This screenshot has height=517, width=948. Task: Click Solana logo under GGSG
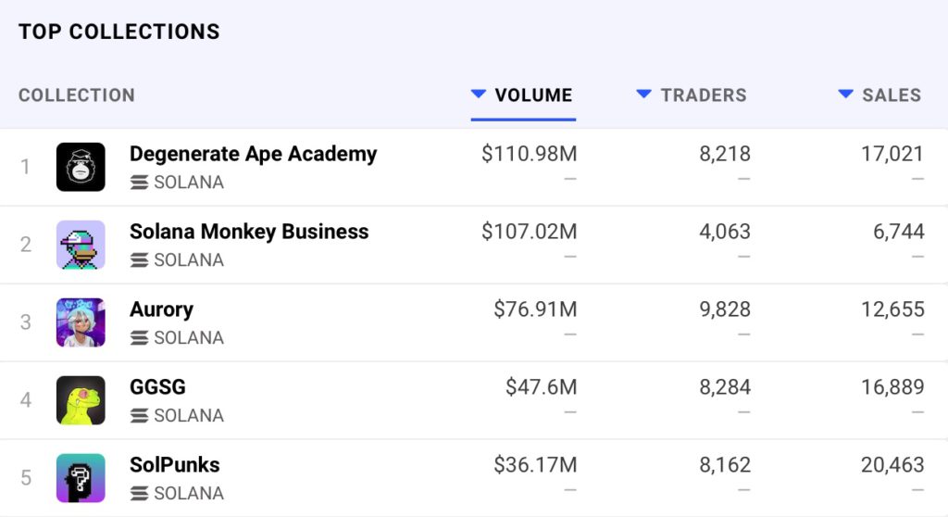tap(140, 416)
